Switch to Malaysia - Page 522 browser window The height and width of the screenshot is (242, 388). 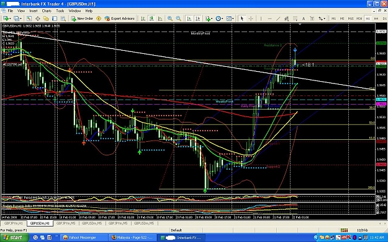coord(133,238)
